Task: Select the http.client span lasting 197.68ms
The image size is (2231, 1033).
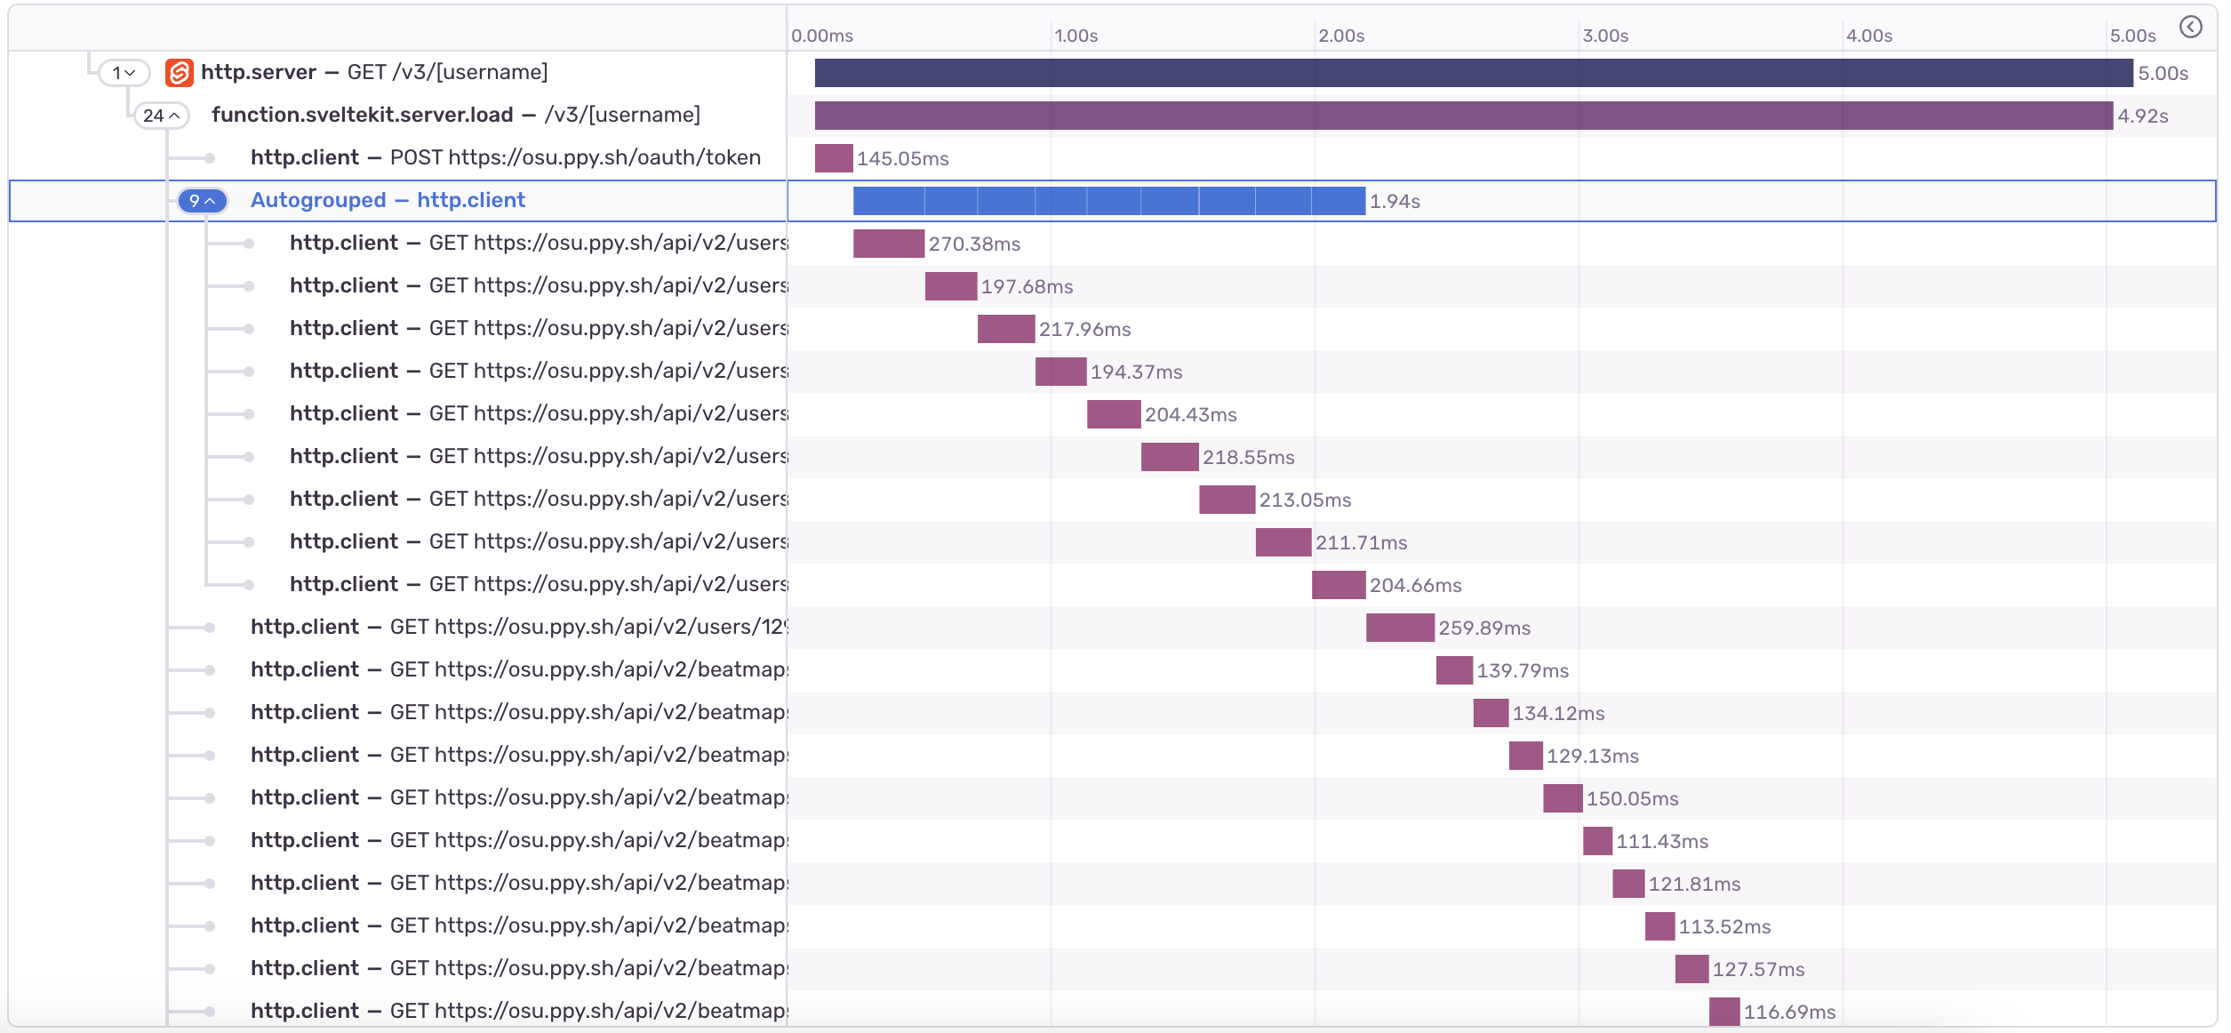Action: 951,286
